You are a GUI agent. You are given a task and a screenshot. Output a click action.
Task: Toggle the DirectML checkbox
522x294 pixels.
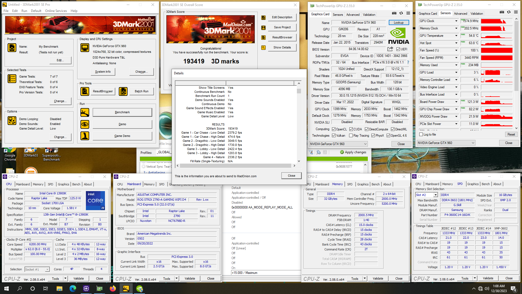(x=393, y=129)
